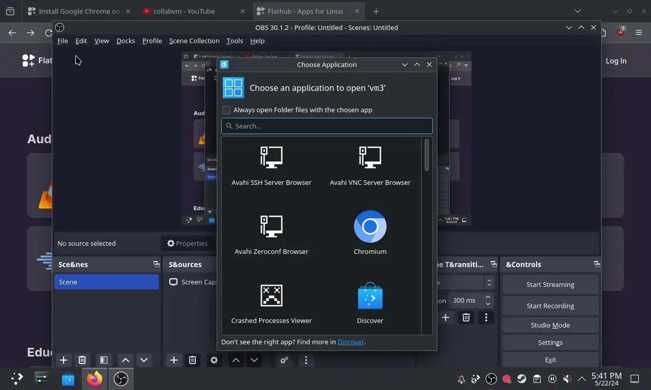
Task: Enable Always open Folder files checkbox
Action: click(226, 110)
